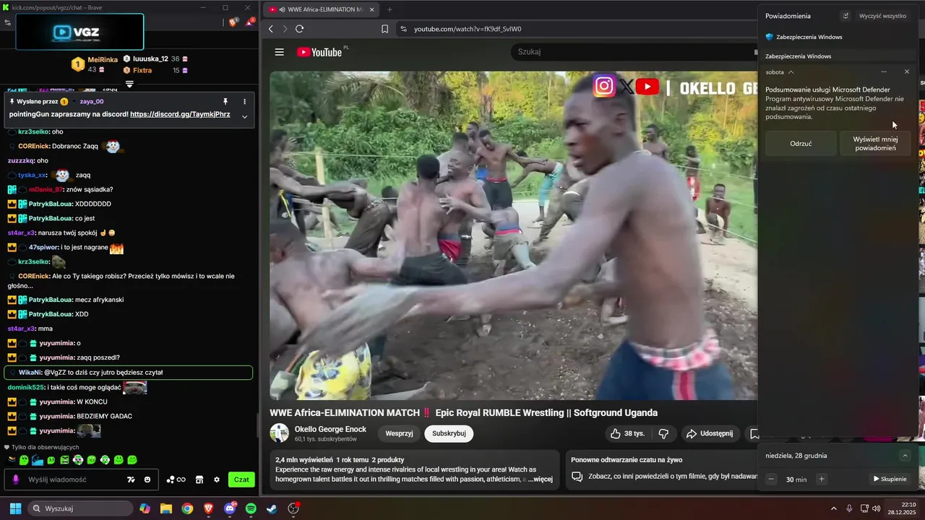Image resolution: width=925 pixels, height=520 pixels.
Task: Unpin the pinned message via pin icon
Action: pos(225,102)
